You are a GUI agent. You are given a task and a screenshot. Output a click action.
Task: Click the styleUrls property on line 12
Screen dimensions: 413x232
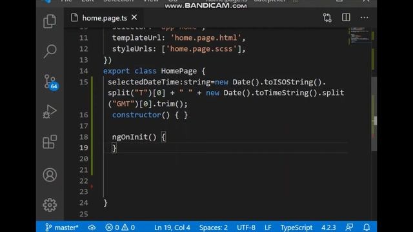point(132,49)
